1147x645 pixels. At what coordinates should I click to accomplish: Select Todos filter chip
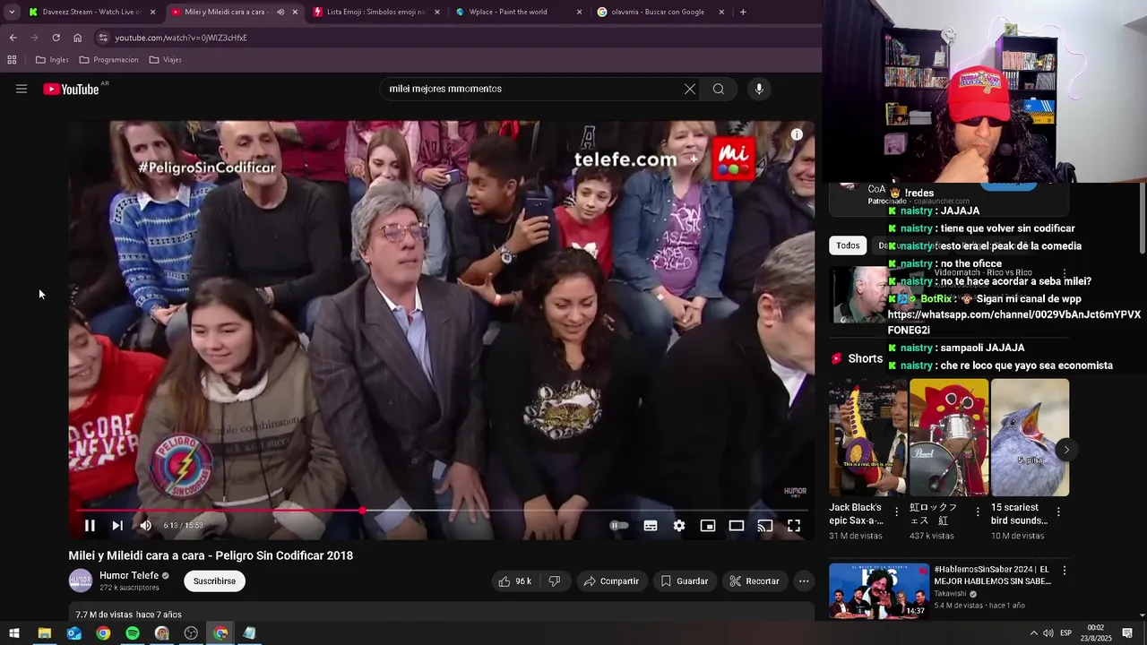(x=848, y=245)
